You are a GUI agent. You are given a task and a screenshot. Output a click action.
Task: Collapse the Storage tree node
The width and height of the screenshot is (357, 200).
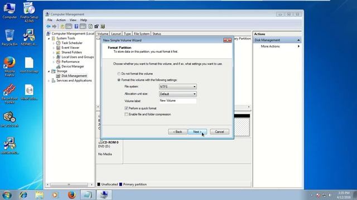(49, 71)
